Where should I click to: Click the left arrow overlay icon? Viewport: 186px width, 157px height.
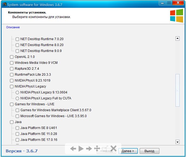coord(73,148)
